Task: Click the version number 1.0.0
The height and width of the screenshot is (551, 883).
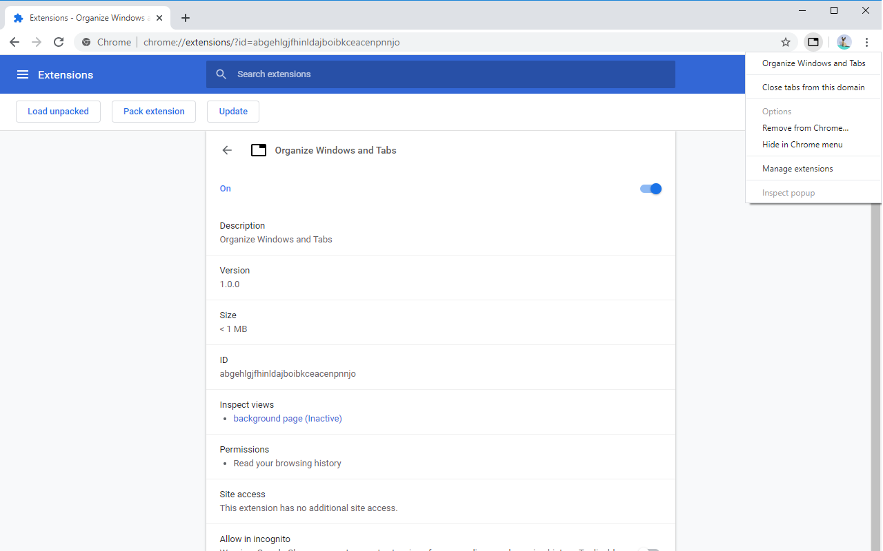Action: point(230,284)
